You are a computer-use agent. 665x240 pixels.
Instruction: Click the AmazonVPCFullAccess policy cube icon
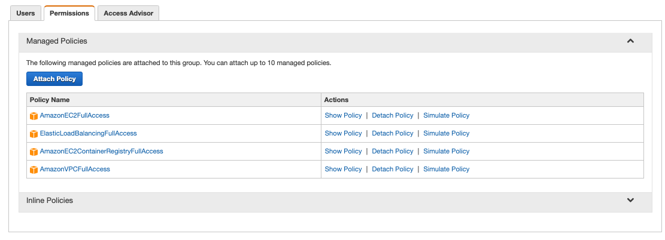point(34,170)
